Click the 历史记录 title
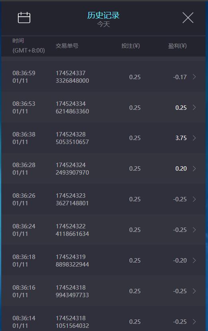 point(103,15)
